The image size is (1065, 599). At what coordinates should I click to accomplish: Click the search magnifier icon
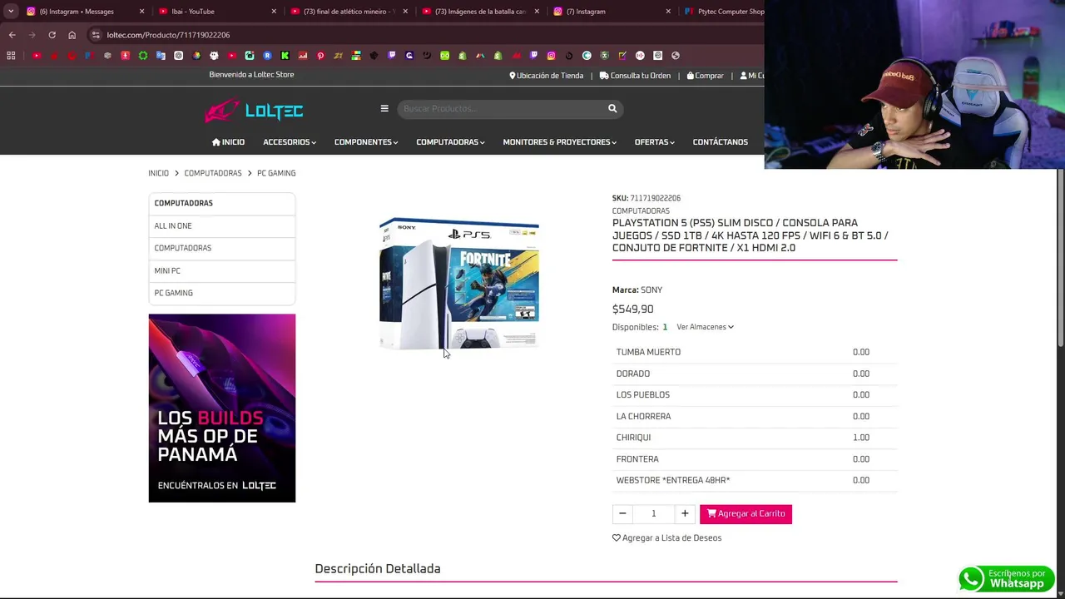pyautogui.click(x=612, y=108)
